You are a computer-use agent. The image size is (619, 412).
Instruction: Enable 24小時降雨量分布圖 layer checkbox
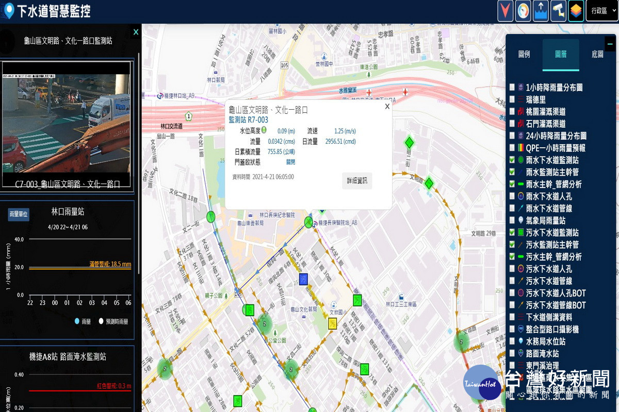point(512,136)
